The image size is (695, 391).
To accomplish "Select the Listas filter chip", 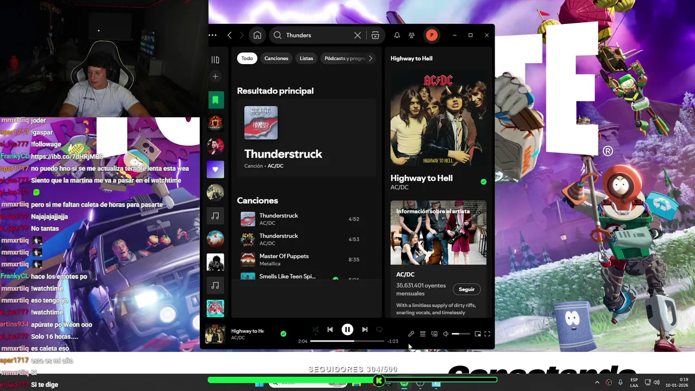I will [x=306, y=59].
